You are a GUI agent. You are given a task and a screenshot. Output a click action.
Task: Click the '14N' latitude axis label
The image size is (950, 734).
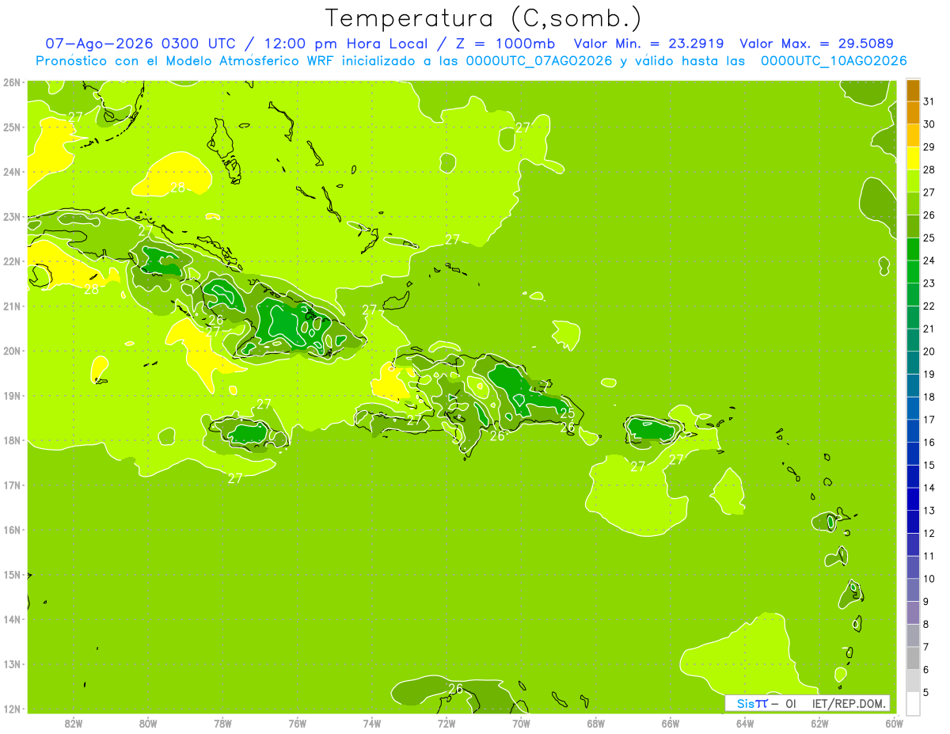click(x=12, y=619)
